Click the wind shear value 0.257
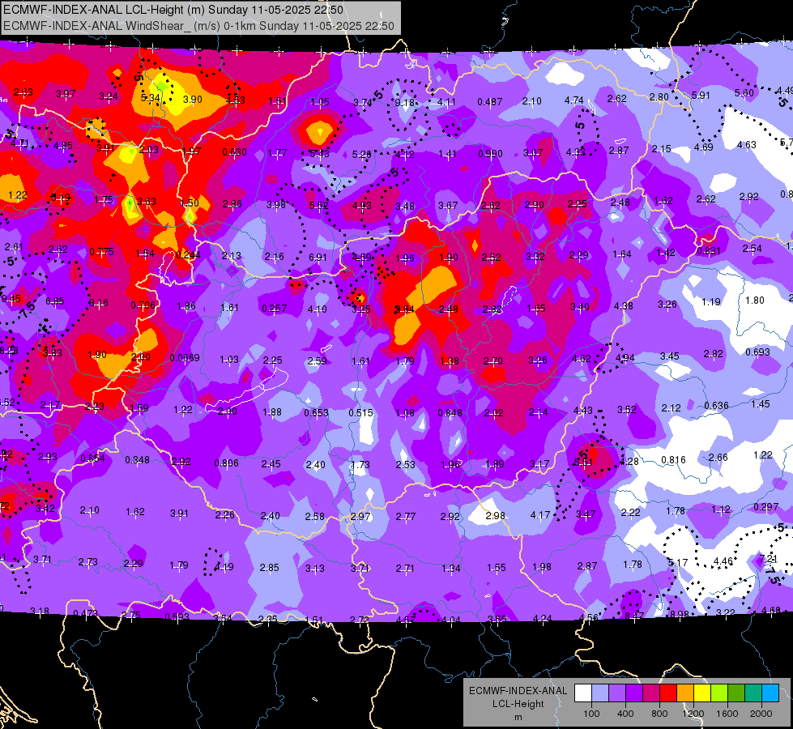 click(274, 309)
